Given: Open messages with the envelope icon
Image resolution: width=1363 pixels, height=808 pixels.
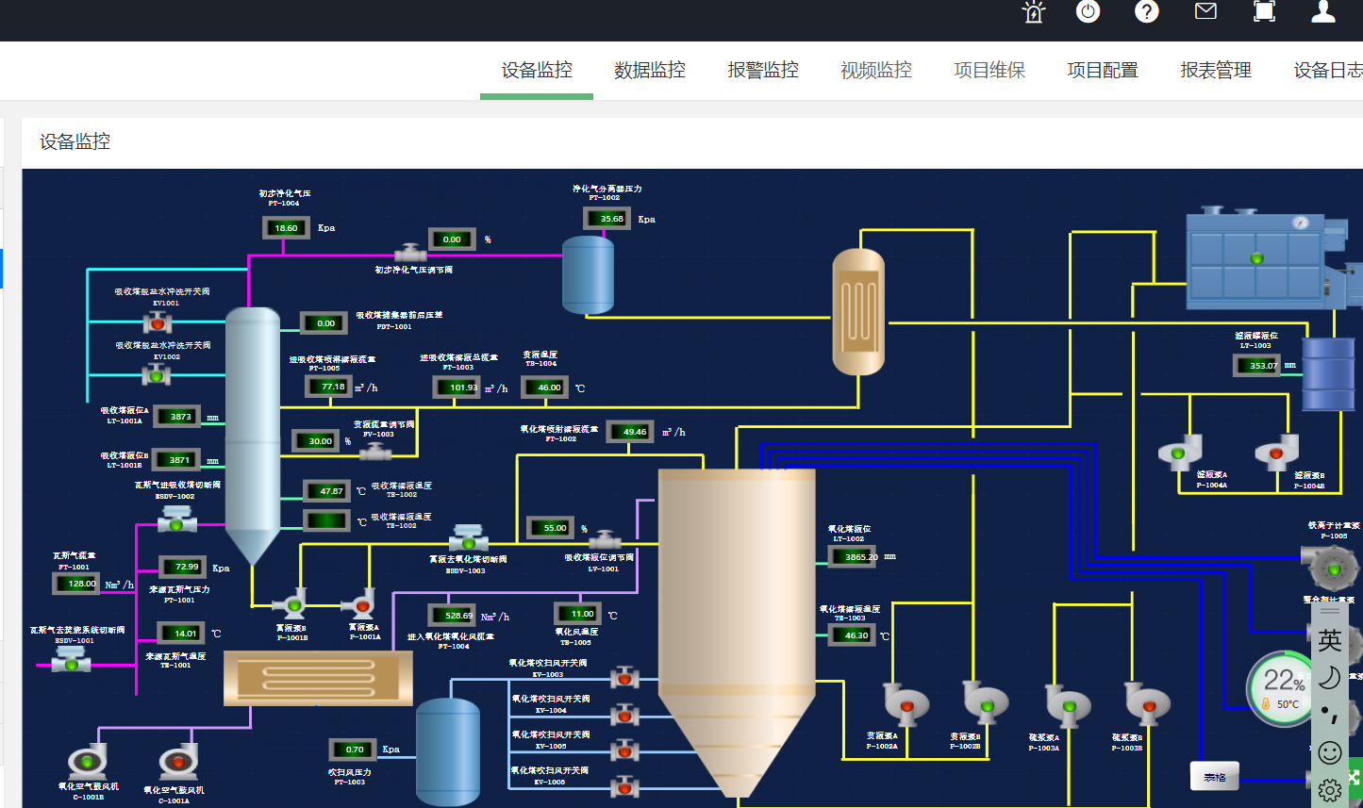Looking at the screenshot, I should [1205, 11].
